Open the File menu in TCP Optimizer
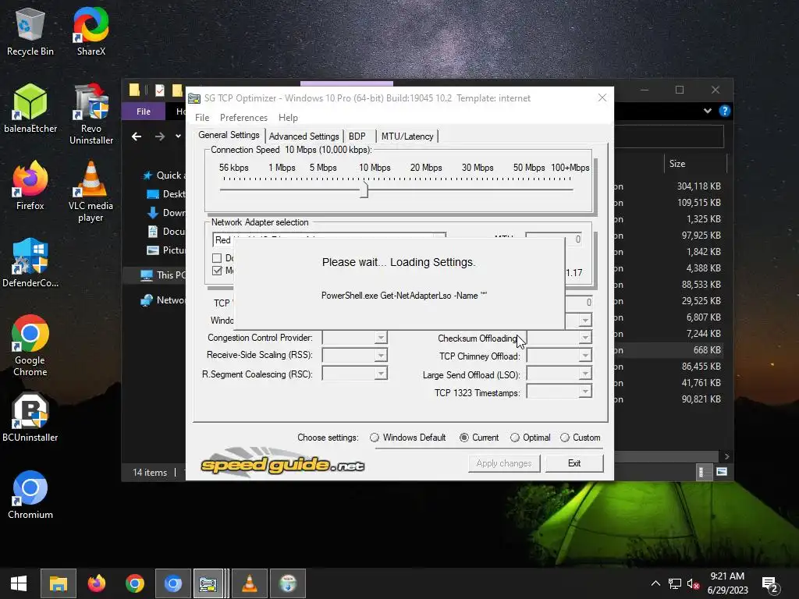This screenshot has height=599, width=799. click(x=202, y=118)
